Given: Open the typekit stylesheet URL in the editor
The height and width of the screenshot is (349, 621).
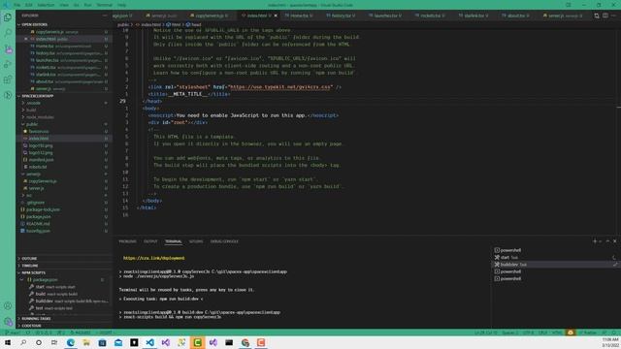Looking at the screenshot, I should click(279, 87).
